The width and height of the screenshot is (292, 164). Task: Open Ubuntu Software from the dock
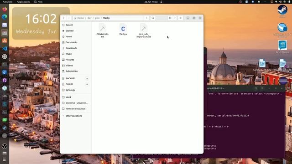pyautogui.click(x=5, y=41)
